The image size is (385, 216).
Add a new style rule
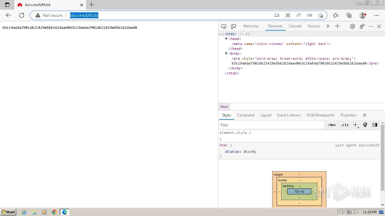[356, 125]
